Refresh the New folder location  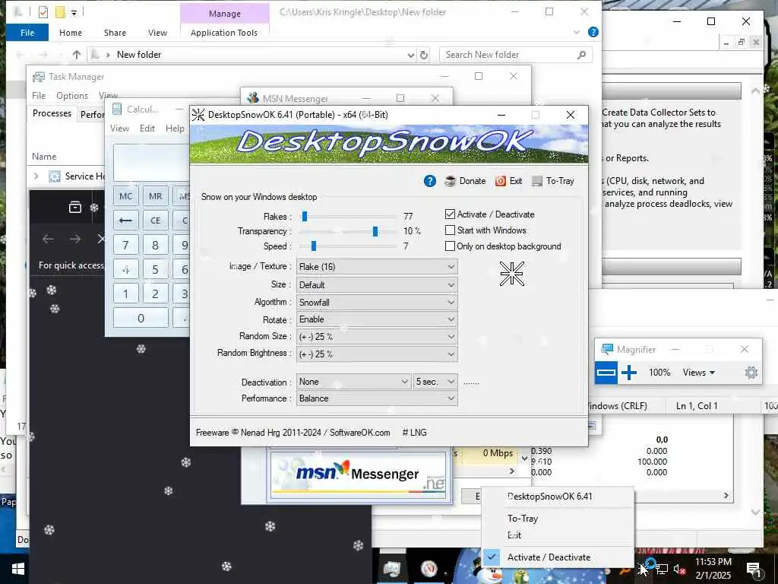[x=424, y=55]
